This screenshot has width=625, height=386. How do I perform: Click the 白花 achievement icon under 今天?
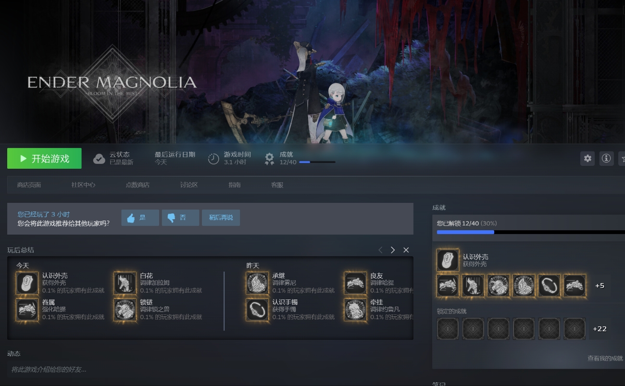tap(125, 283)
